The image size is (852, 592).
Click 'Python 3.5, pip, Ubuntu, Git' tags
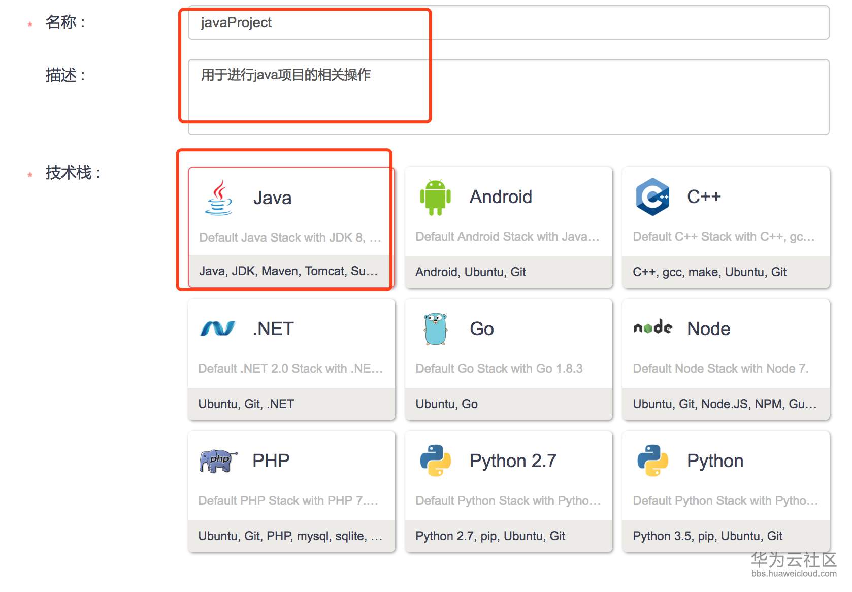click(707, 536)
